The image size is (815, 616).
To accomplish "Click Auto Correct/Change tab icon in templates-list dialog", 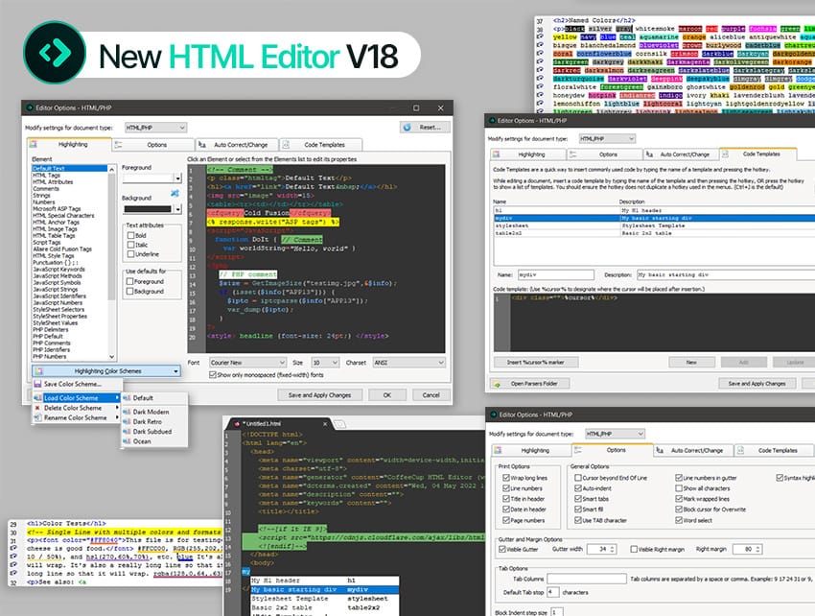I will (649, 154).
